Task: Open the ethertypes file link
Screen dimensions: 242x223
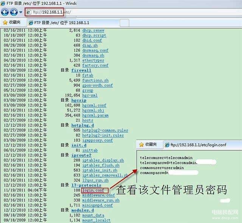Action: [93, 60]
